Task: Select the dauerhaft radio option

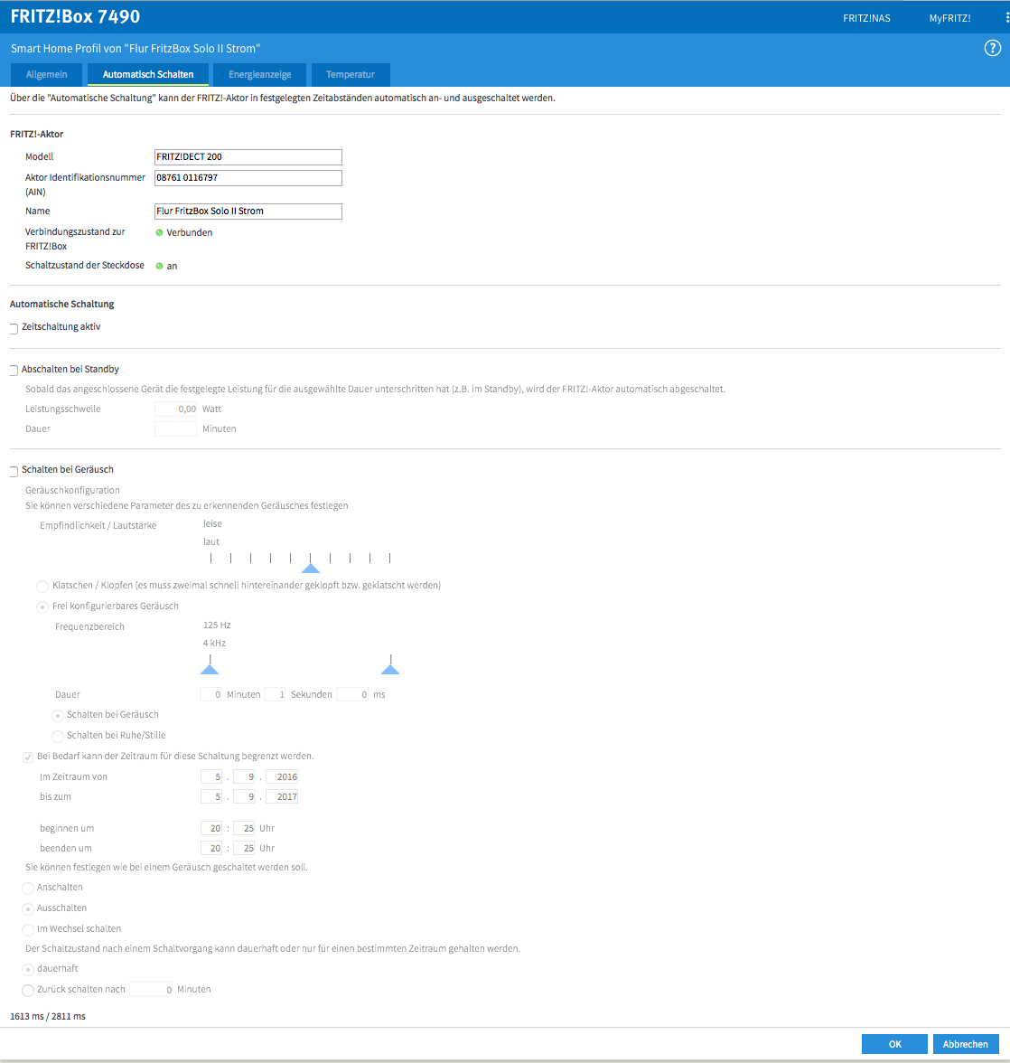Action: [28, 970]
